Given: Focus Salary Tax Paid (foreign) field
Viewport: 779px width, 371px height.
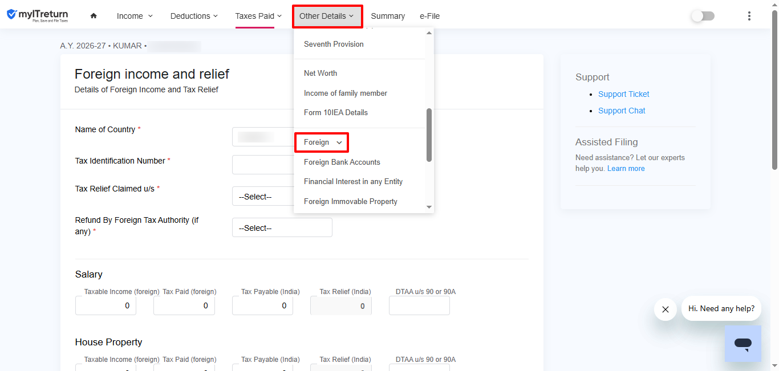Looking at the screenshot, I should [184, 305].
